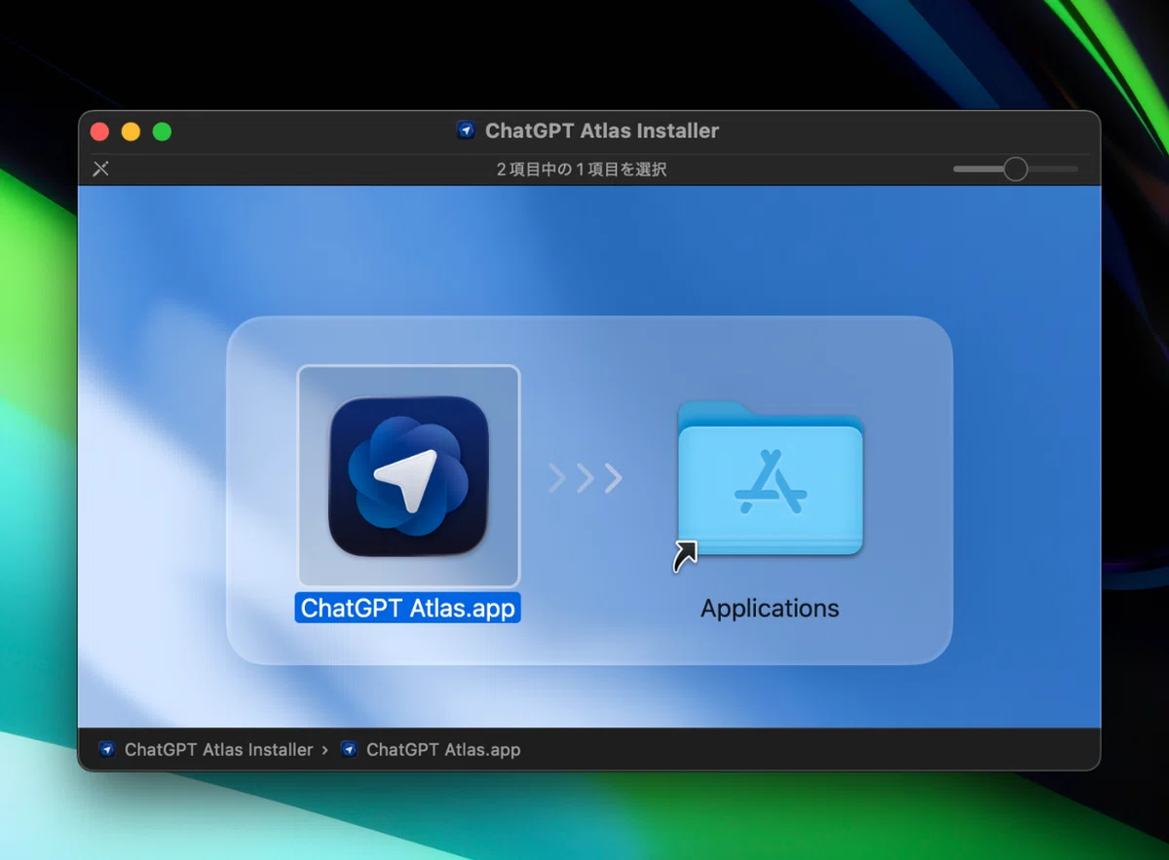Click the Atlas icon beside path bar ChatGPT Atlas.app
The image size is (1169, 860).
click(x=349, y=750)
